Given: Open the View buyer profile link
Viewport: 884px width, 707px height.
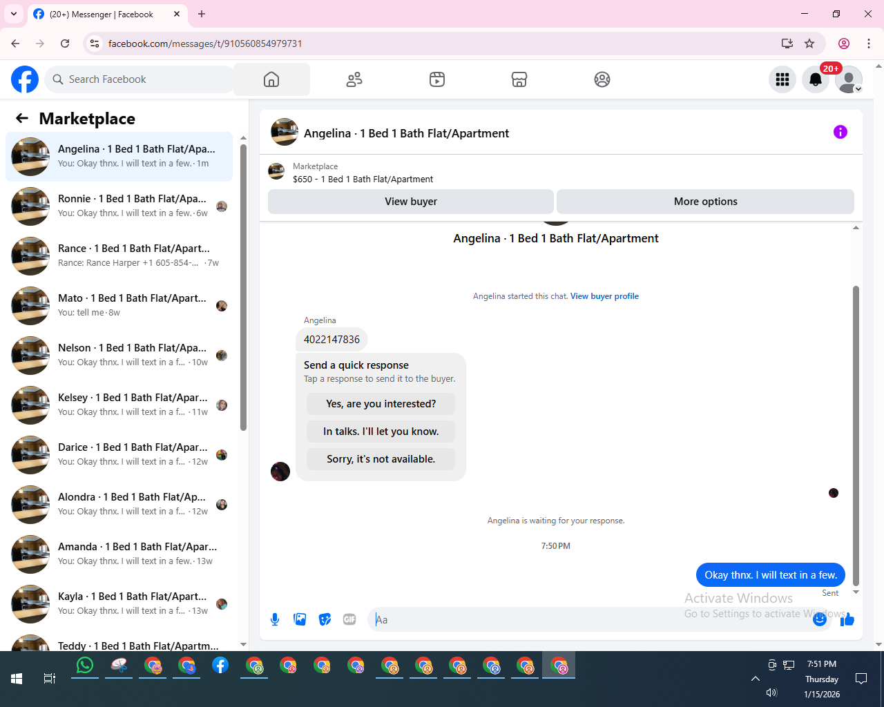Looking at the screenshot, I should 604,296.
